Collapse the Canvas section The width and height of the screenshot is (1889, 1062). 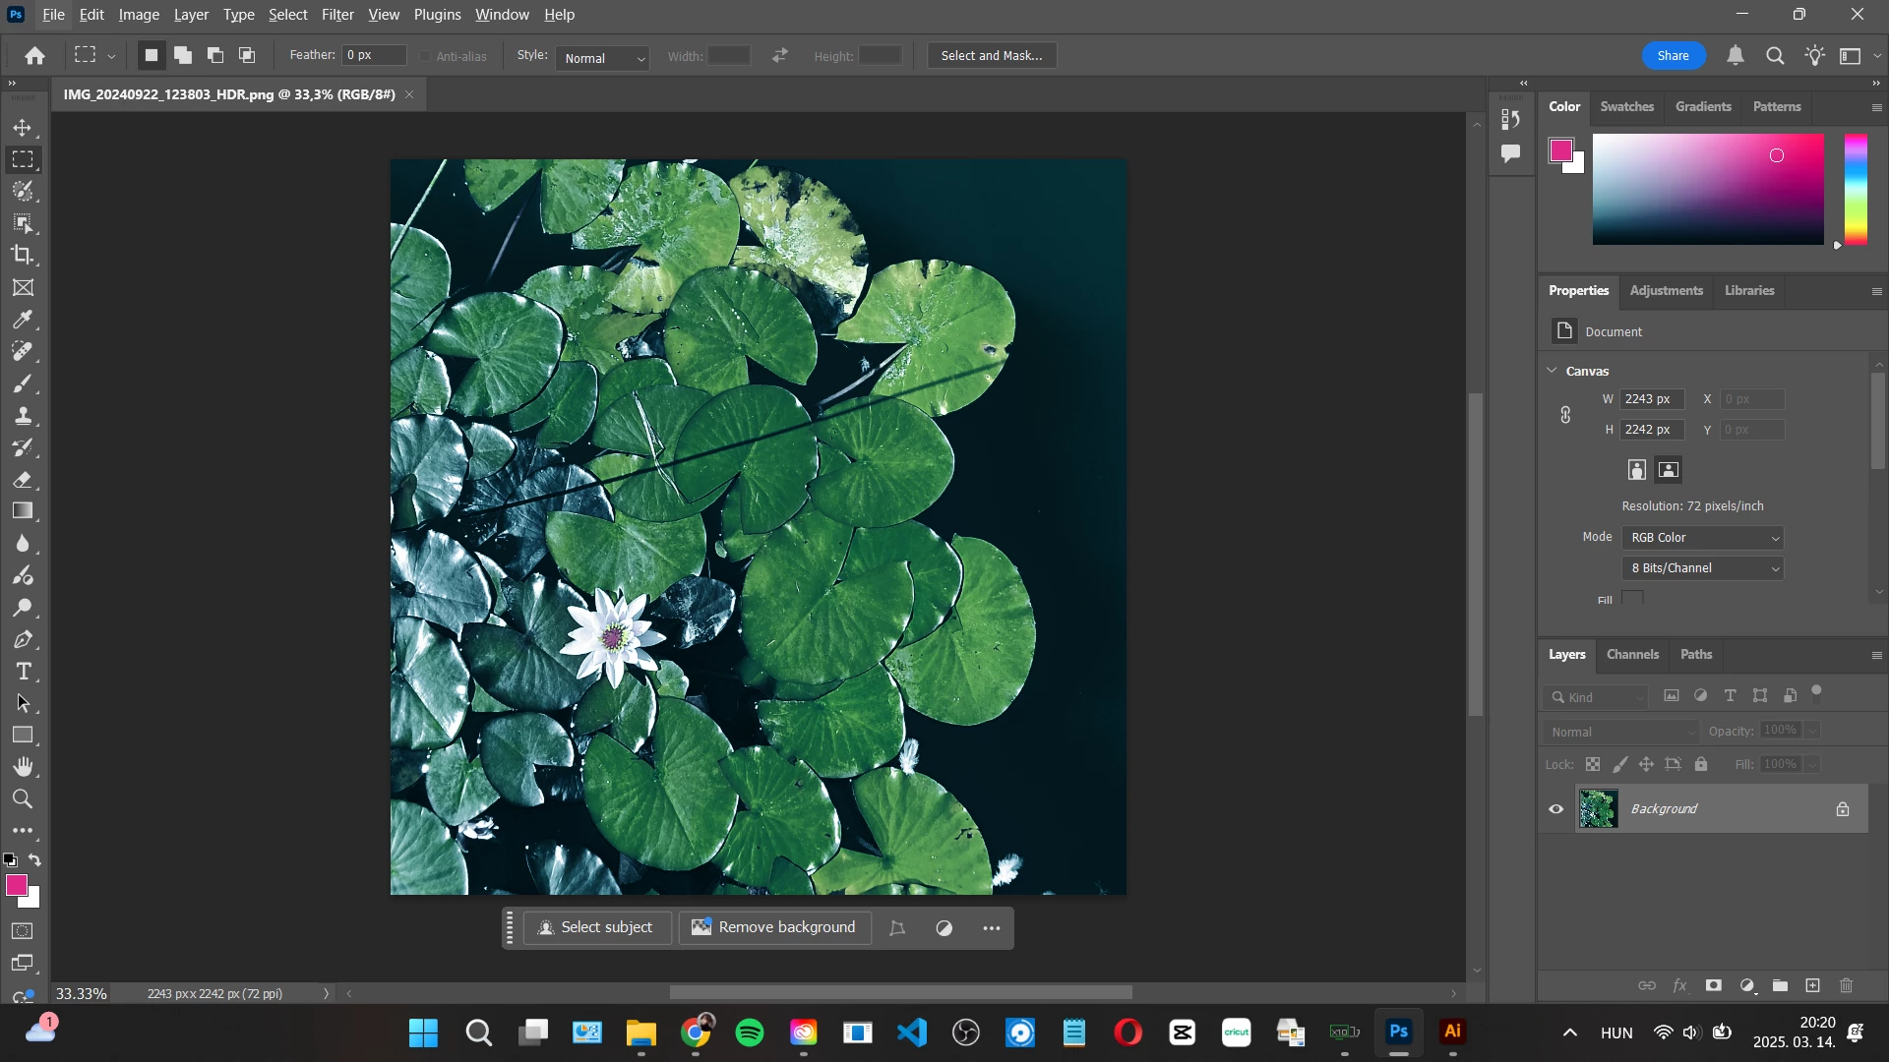[1553, 371]
